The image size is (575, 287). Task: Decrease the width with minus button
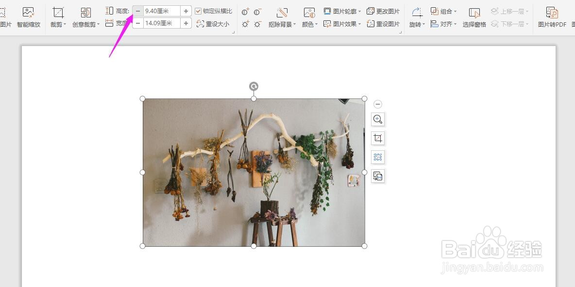pyautogui.click(x=138, y=23)
